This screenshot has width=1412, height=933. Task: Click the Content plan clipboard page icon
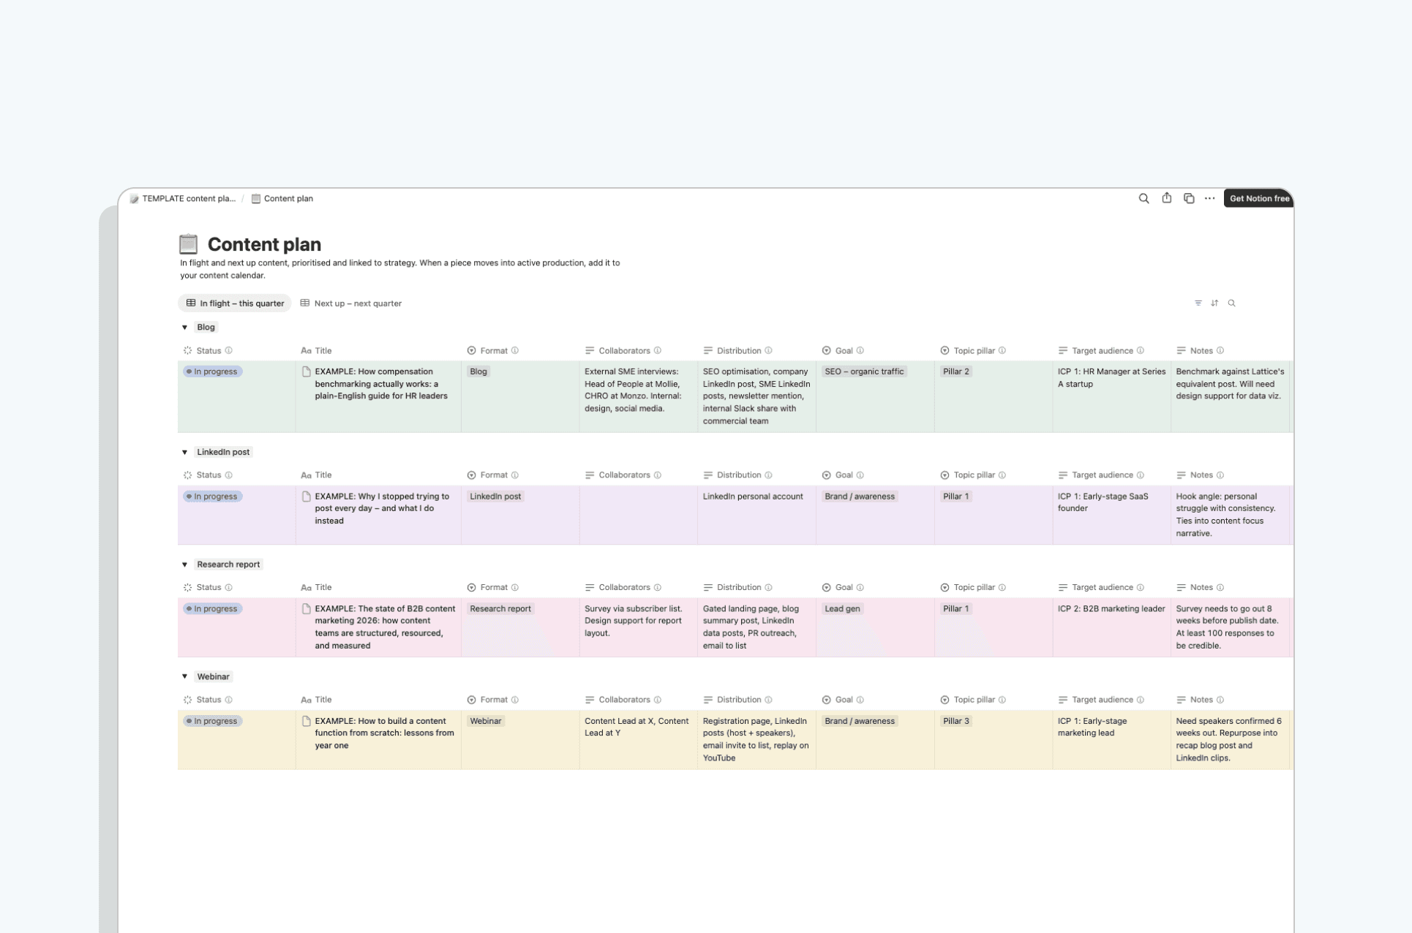tap(189, 244)
